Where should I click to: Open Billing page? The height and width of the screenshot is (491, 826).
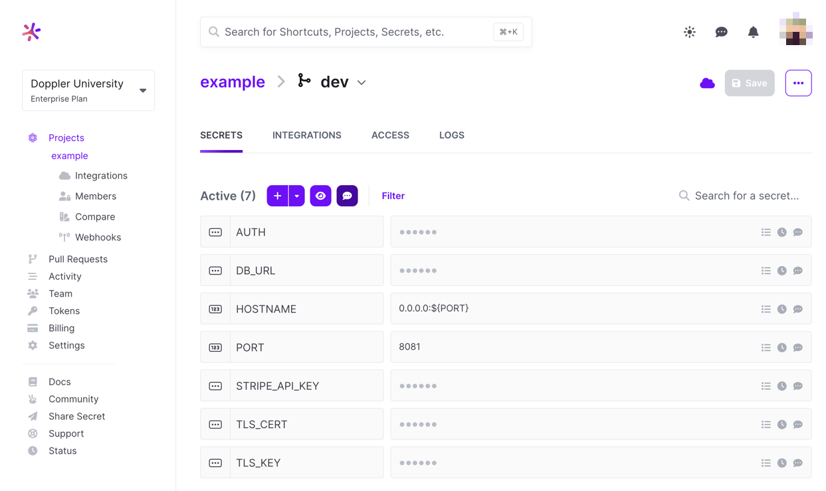[61, 328]
